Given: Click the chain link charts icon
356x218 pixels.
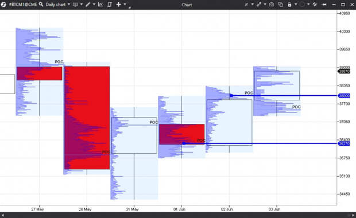Looking at the screenshot, I should [x=258, y=5].
